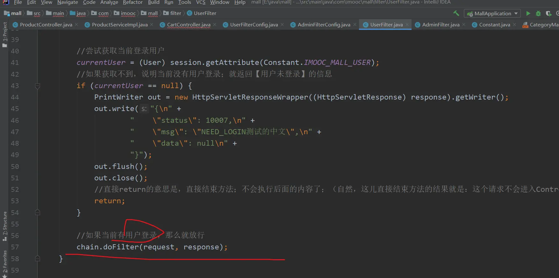Place cursor on out.close() line

tap(121, 178)
